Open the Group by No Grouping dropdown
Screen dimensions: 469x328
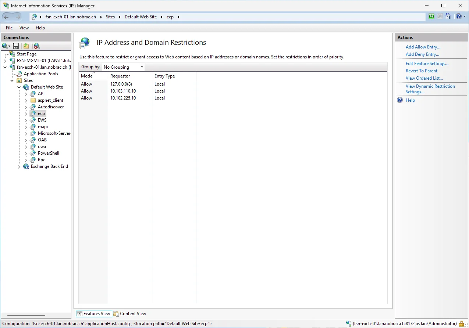[x=123, y=67]
